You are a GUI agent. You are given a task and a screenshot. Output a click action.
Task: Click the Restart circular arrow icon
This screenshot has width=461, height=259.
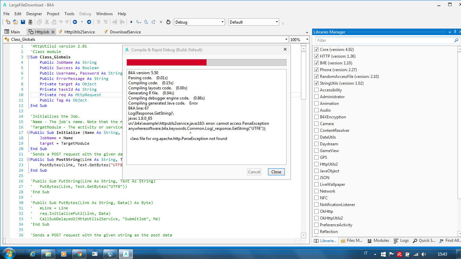(x=168, y=22)
